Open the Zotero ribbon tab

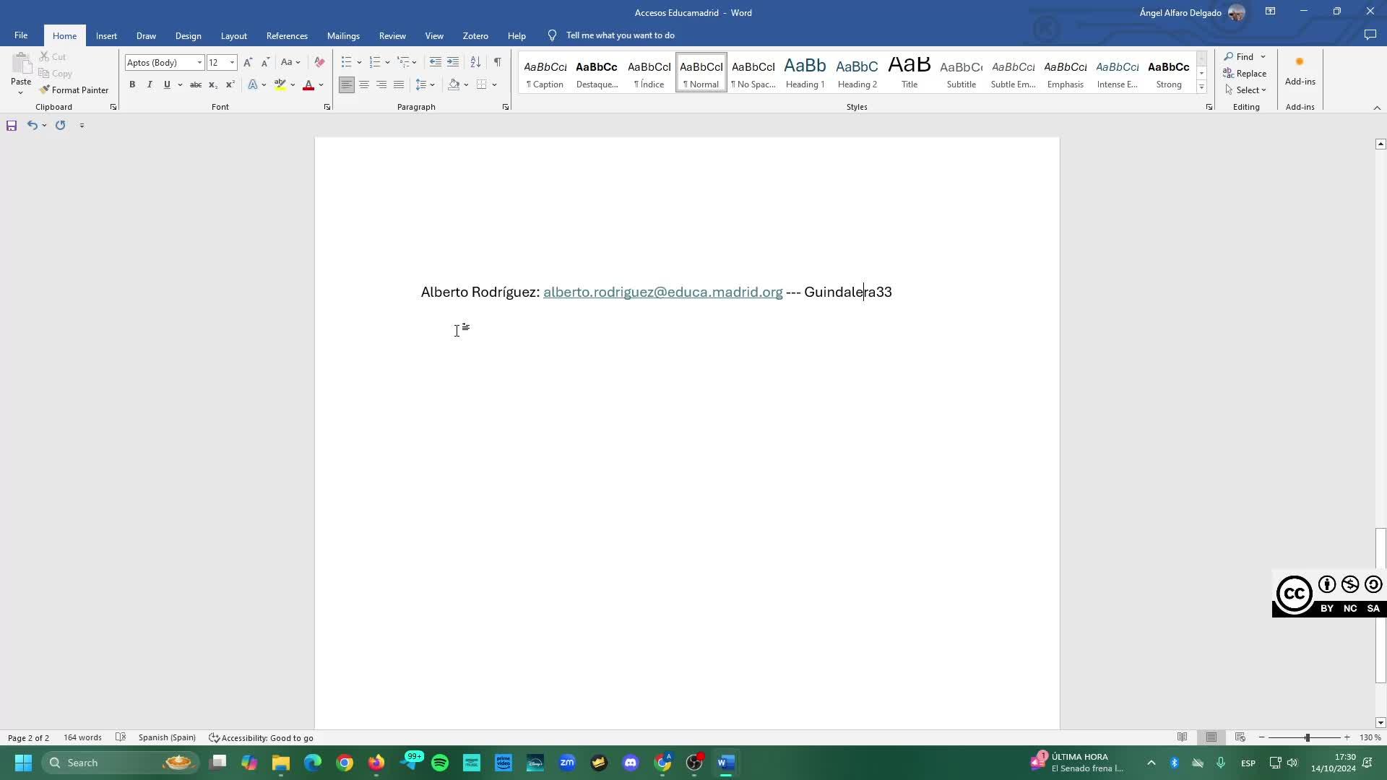[x=475, y=35]
